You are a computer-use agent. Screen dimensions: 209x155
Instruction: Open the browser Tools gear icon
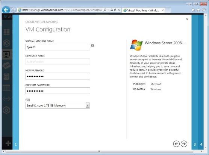204,10
